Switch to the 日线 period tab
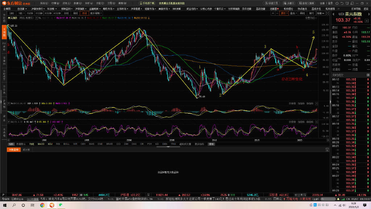The image size is (371, 209). click(x=66, y=13)
